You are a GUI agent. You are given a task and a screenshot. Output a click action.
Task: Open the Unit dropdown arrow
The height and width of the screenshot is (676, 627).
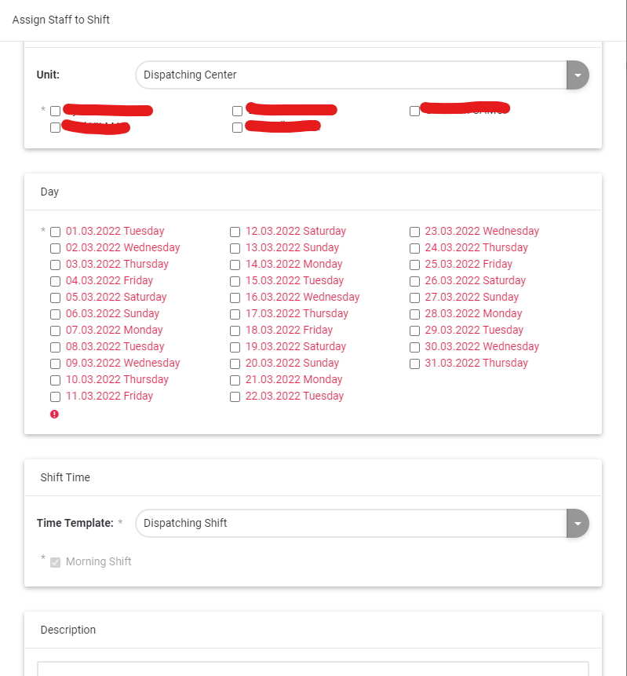click(x=578, y=75)
